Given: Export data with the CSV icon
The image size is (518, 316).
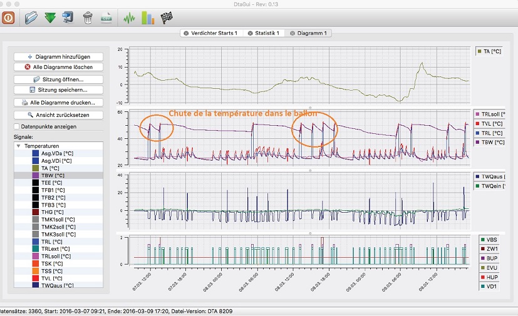Looking at the screenshot, I should (x=106, y=18).
